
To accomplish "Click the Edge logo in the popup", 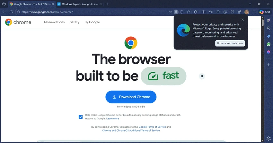I will (183, 30).
